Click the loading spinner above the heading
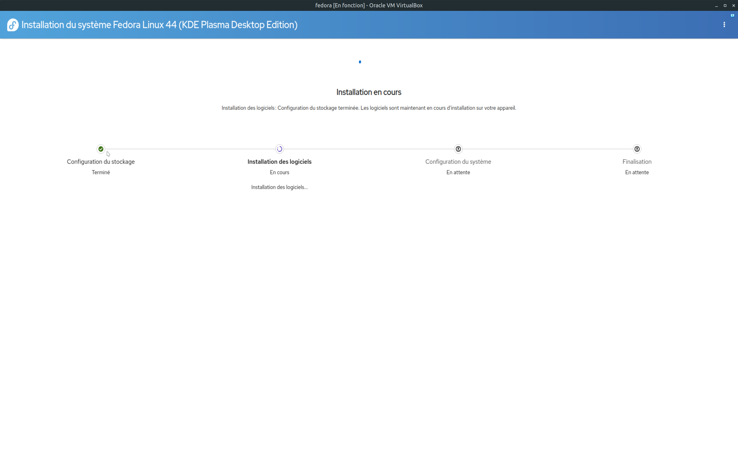The width and height of the screenshot is (738, 472). point(360,62)
